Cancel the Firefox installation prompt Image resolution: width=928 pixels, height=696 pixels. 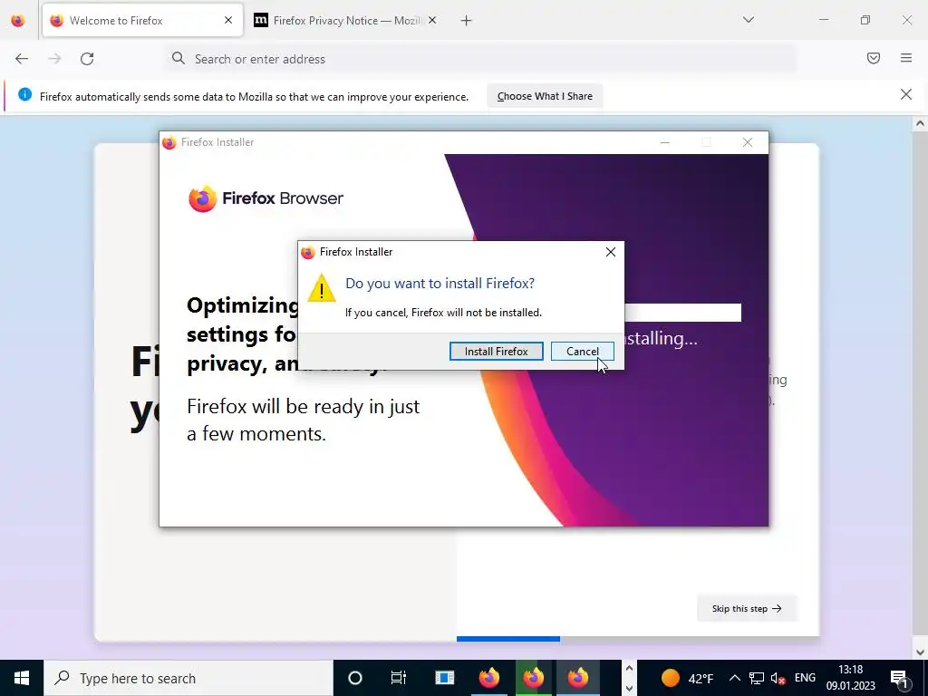pos(583,351)
